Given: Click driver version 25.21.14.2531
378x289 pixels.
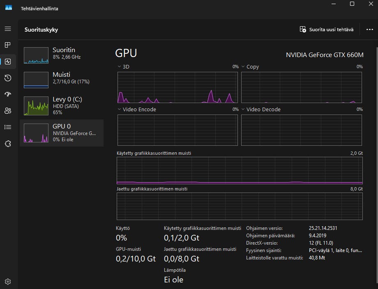Looking at the screenshot, I should [x=323, y=228].
